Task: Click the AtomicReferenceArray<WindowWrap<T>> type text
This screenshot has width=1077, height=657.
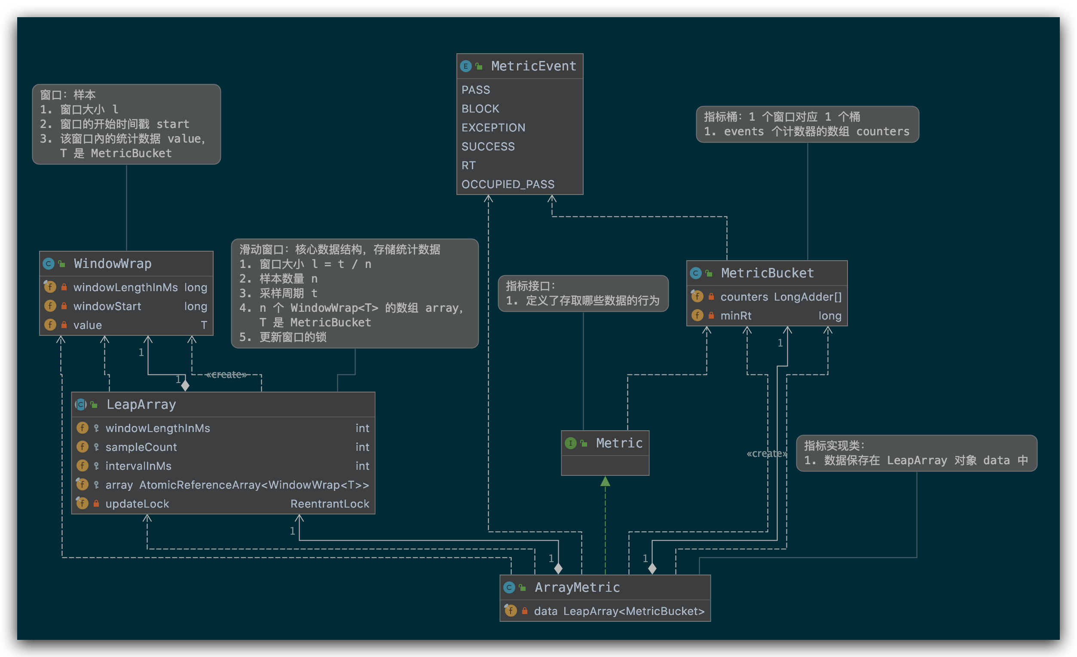Action: point(254,485)
